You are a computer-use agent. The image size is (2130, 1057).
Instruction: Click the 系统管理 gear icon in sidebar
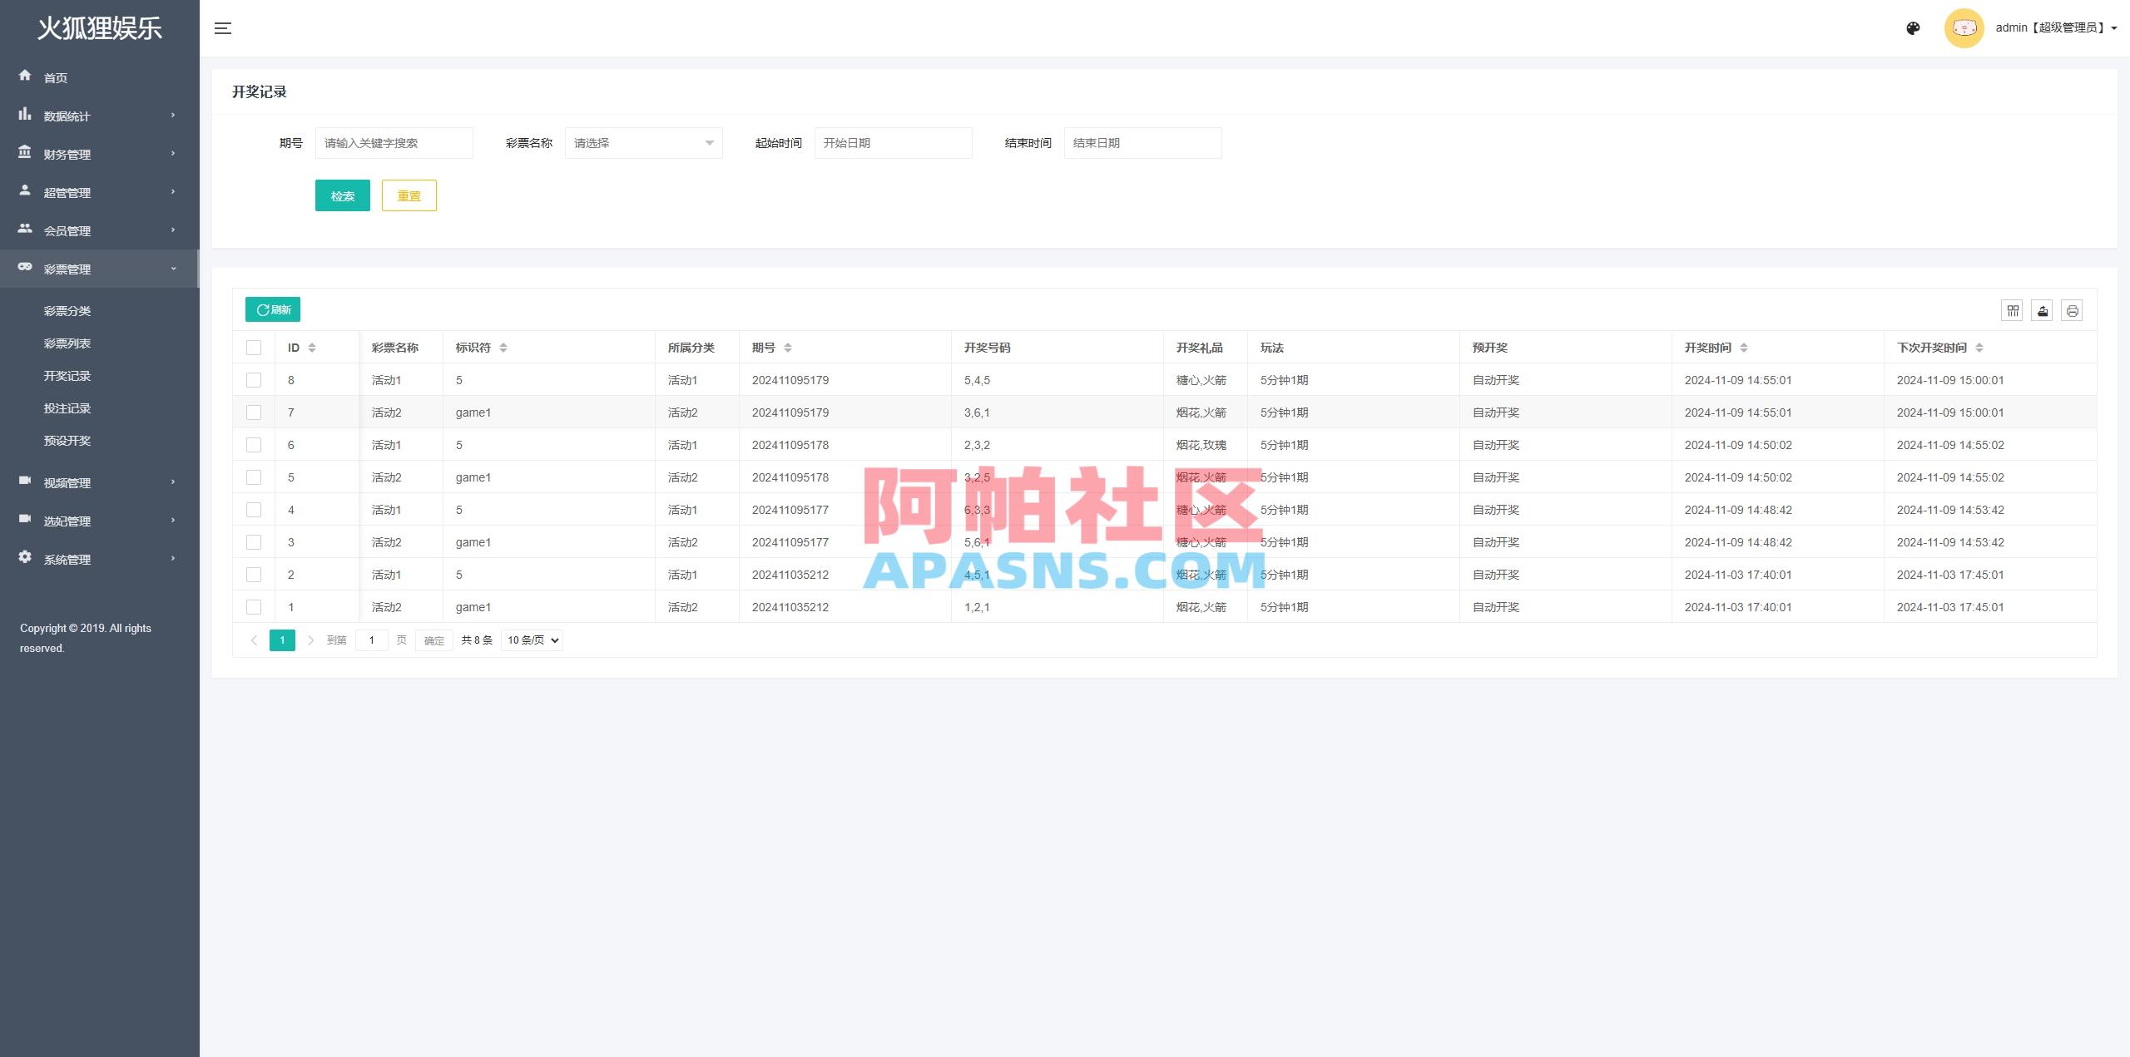(25, 558)
